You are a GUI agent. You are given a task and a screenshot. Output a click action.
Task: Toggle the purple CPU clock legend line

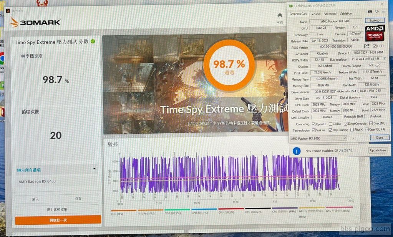coord(285,208)
